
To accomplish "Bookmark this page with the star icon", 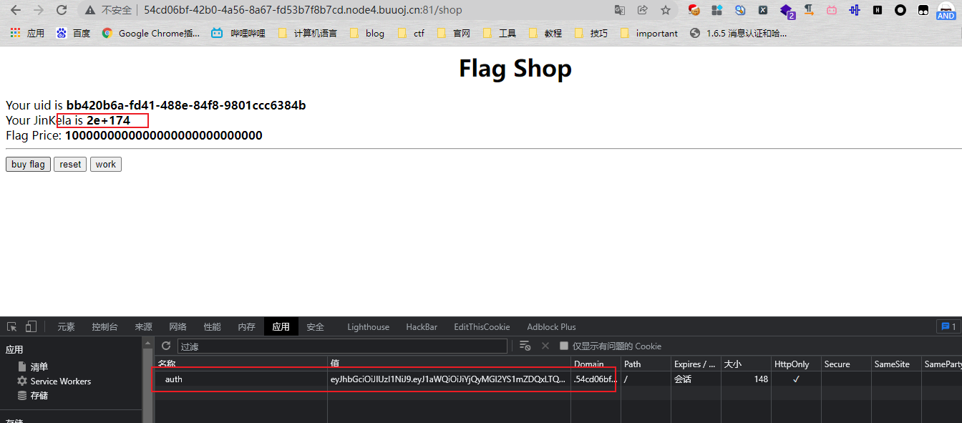I will [x=666, y=10].
